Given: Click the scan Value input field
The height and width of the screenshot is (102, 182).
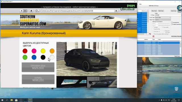Looking at the screenshot, I should click(168, 15).
